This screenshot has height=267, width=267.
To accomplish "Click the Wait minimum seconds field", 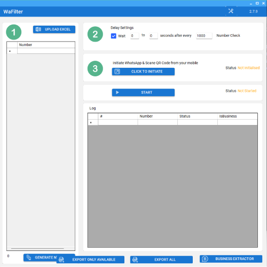I will (x=135, y=36).
